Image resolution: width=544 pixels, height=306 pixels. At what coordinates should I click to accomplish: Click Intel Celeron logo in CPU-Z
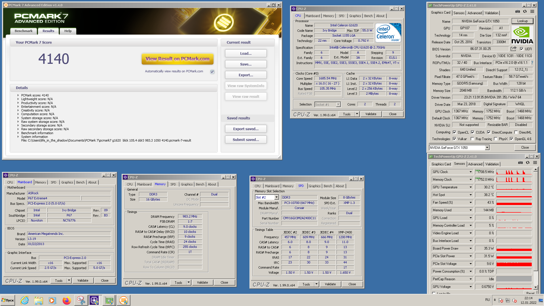tap(388, 33)
